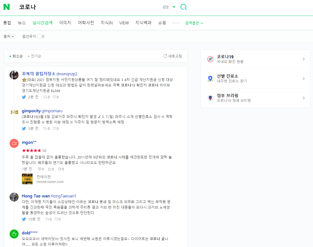The height and width of the screenshot is (247, 313).
Task: Click the green search magnifier icon
Action: tap(183, 7)
